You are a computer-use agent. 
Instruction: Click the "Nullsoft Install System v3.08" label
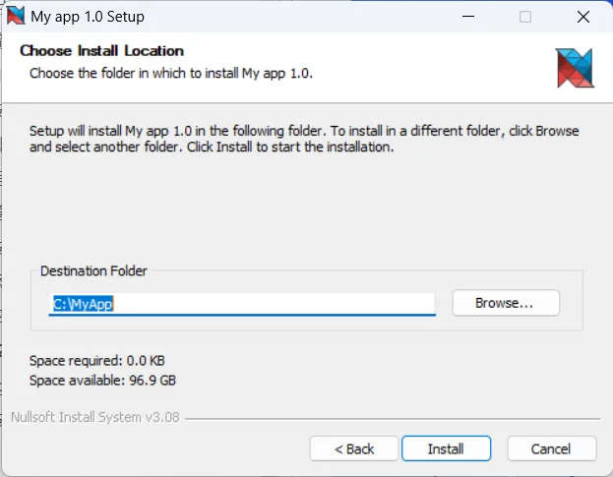[95, 417]
